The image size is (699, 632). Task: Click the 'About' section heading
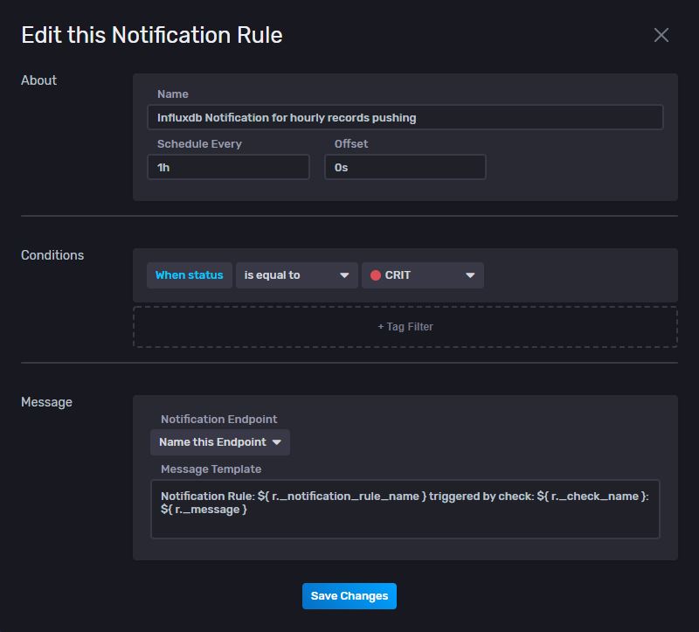coord(38,80)
